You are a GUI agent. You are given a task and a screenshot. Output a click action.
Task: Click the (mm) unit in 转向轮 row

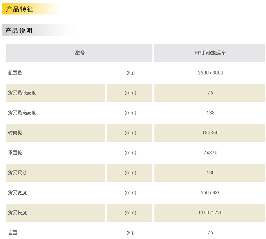130,133
